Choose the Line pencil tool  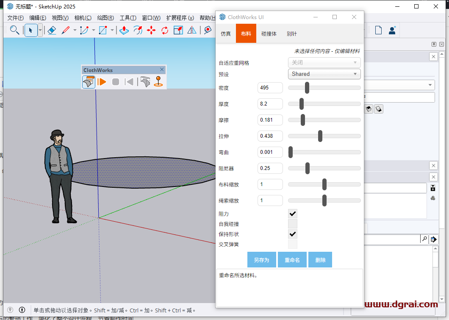(66, 30)
